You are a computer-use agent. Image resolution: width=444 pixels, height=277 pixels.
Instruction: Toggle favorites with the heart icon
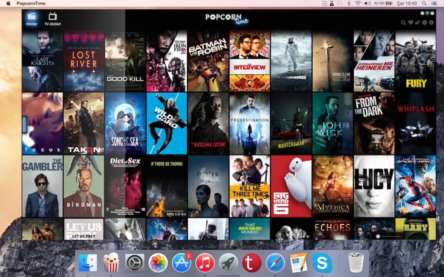coord(410,23)
